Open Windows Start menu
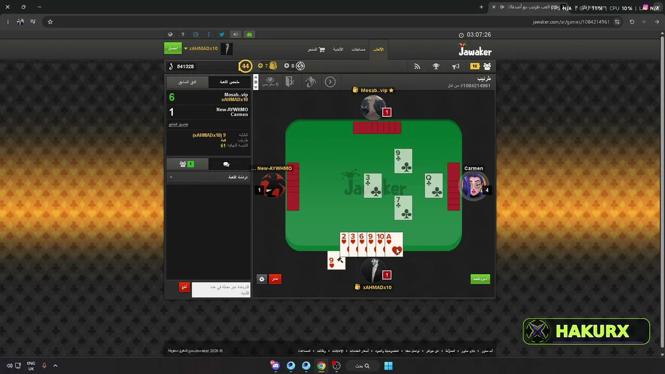The width and height of the screenshot is (665, 374). (388, 366)
